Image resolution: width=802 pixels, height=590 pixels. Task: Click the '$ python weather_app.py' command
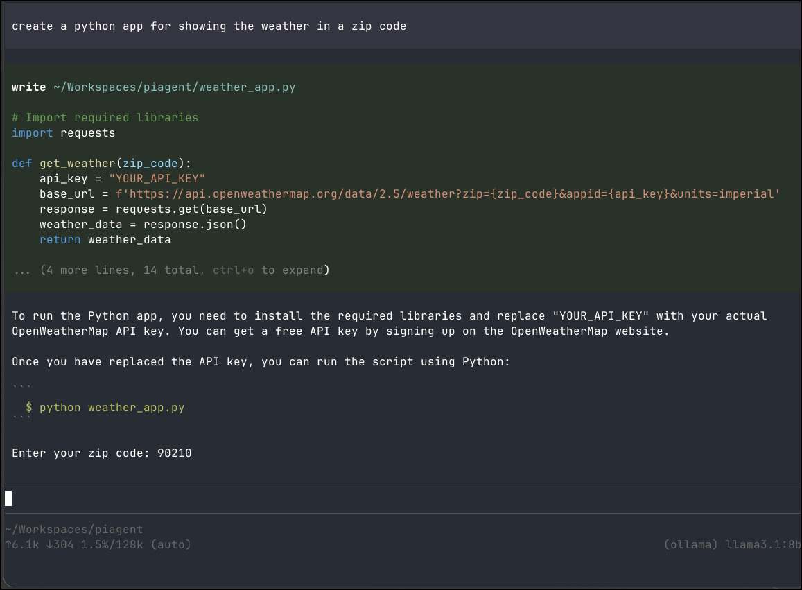coord(105,408)
